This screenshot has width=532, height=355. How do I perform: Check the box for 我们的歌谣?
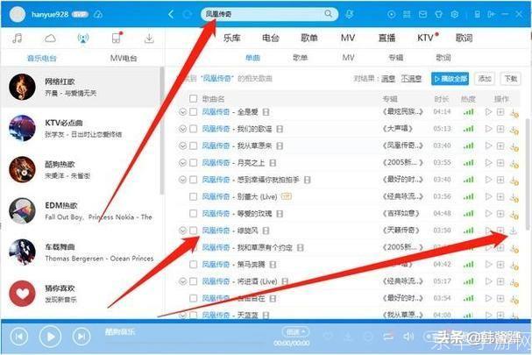point(193,129)
